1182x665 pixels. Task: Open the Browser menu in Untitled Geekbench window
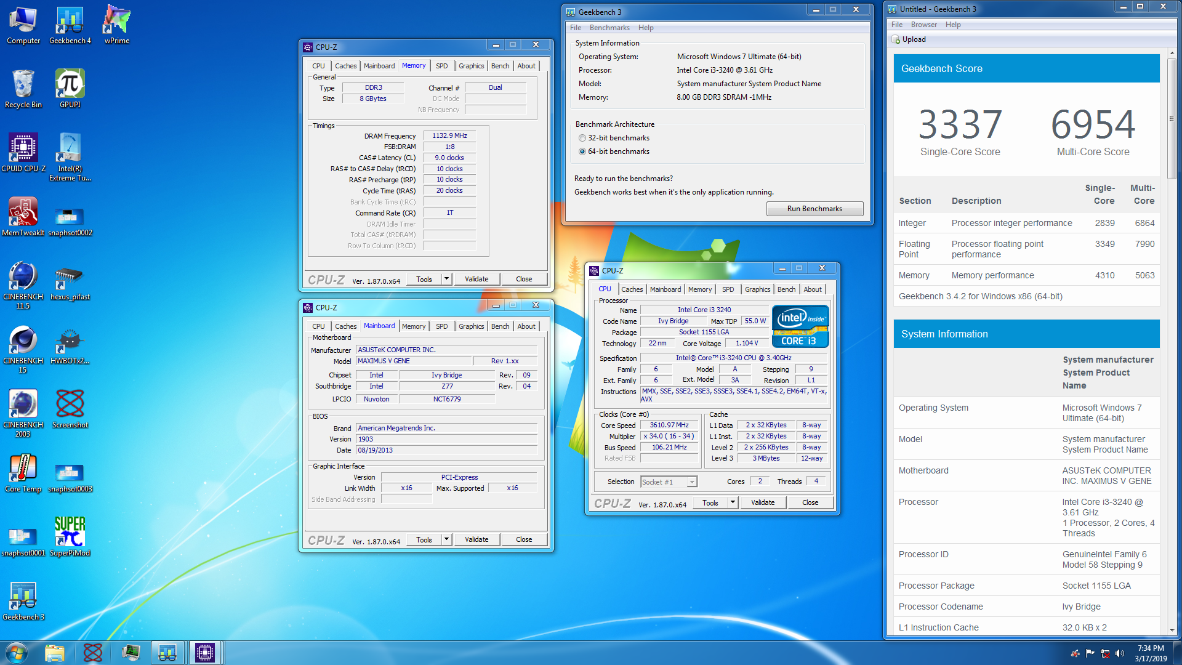[923, 25]
